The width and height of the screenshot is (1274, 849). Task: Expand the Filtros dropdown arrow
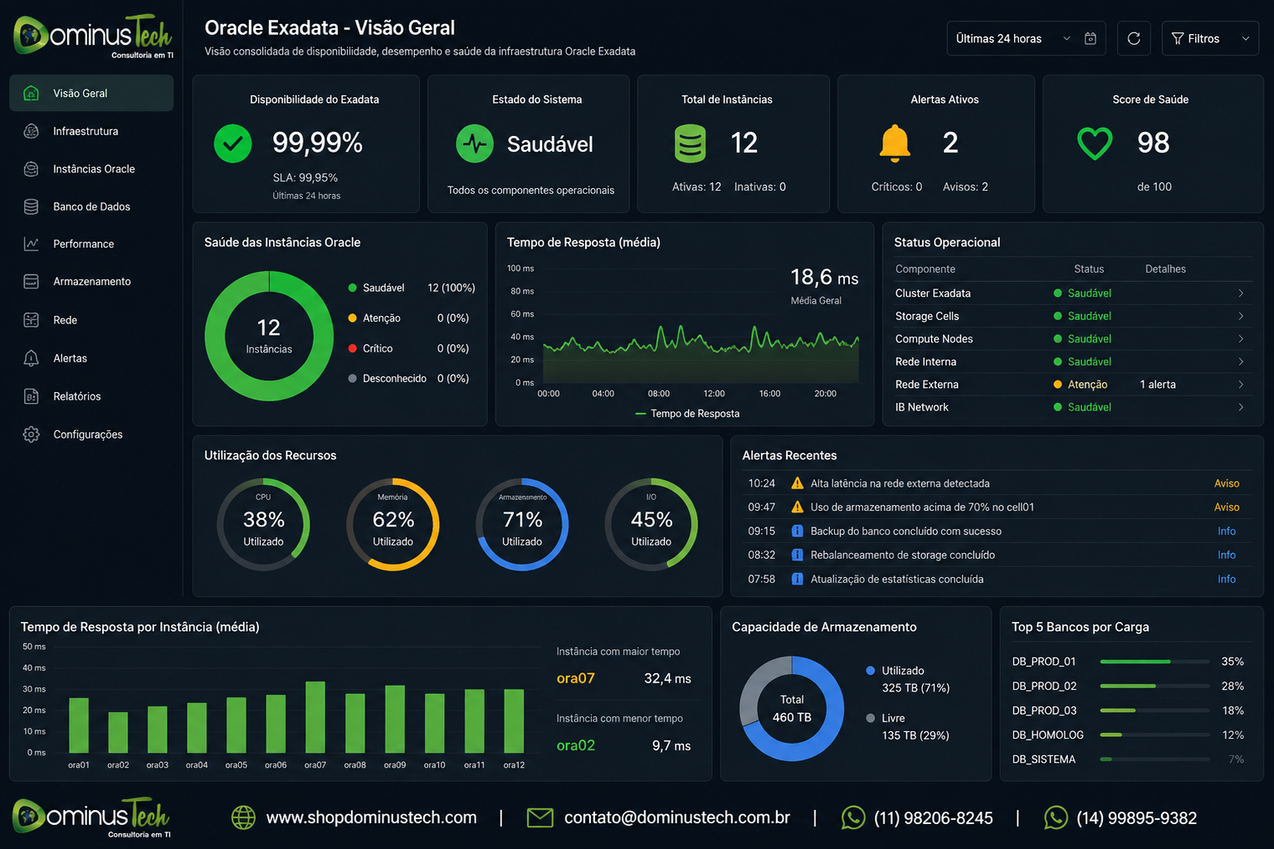(1245, 39)
